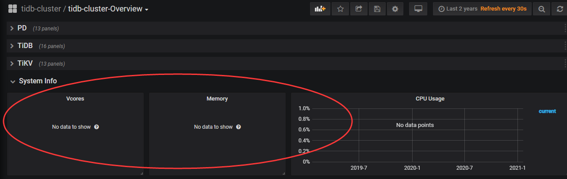The height and width of the screenshot is (179, 567).
Task: Open the tidb-cluster-Overview dashboard dropdown
Action: [108, 9]
